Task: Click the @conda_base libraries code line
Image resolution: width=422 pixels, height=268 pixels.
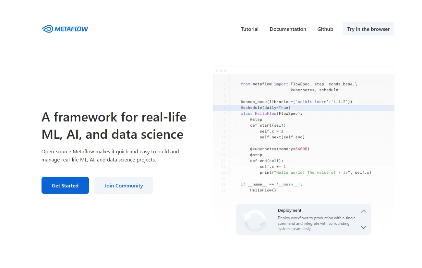Action: click(296, 102)
